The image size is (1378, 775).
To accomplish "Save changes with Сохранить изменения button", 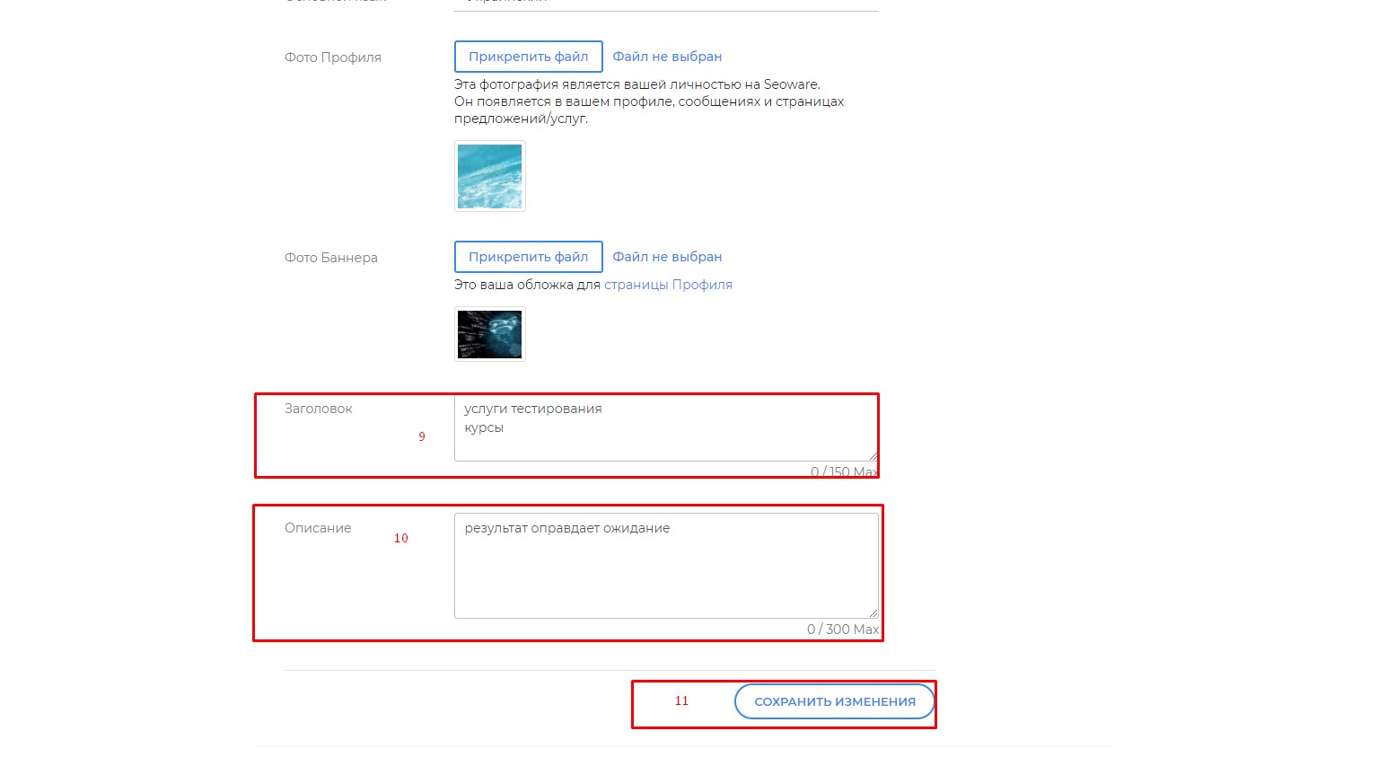I will coord(834,701).
